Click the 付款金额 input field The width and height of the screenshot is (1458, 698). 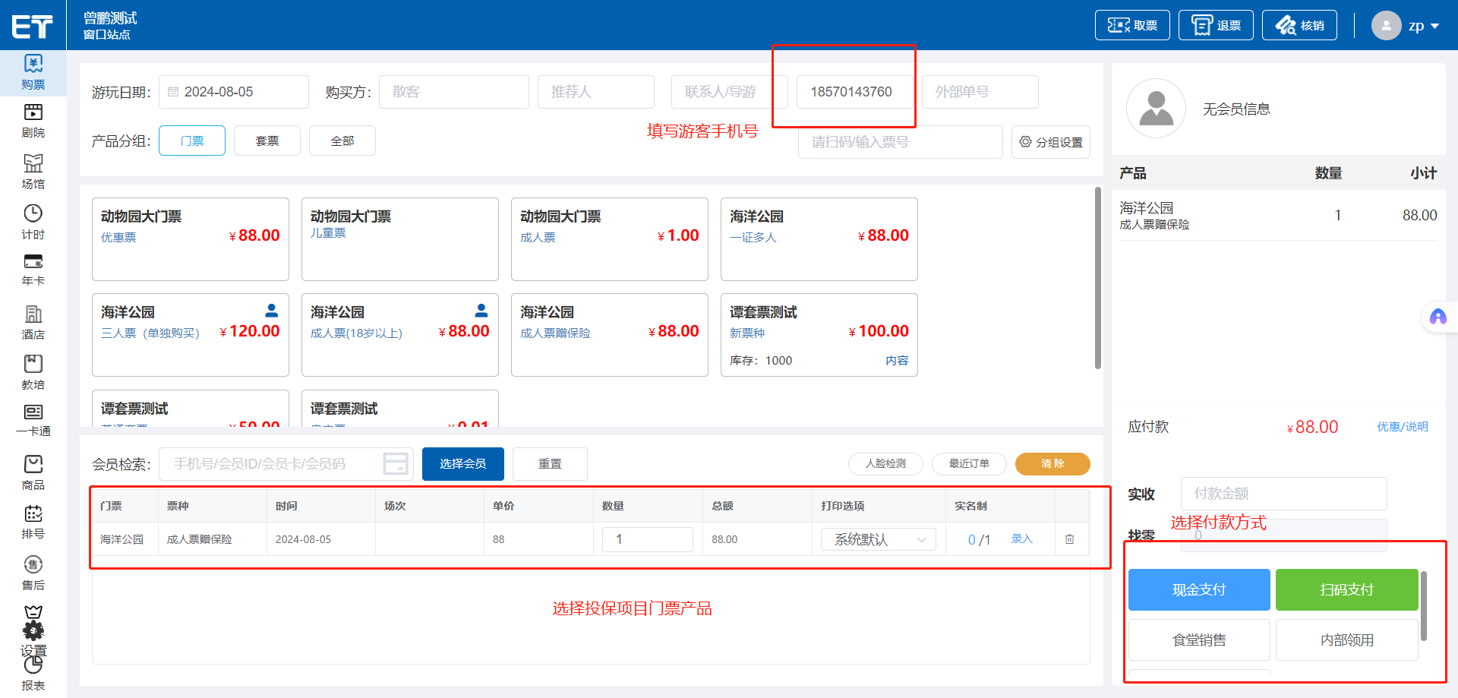(1283, 494)
